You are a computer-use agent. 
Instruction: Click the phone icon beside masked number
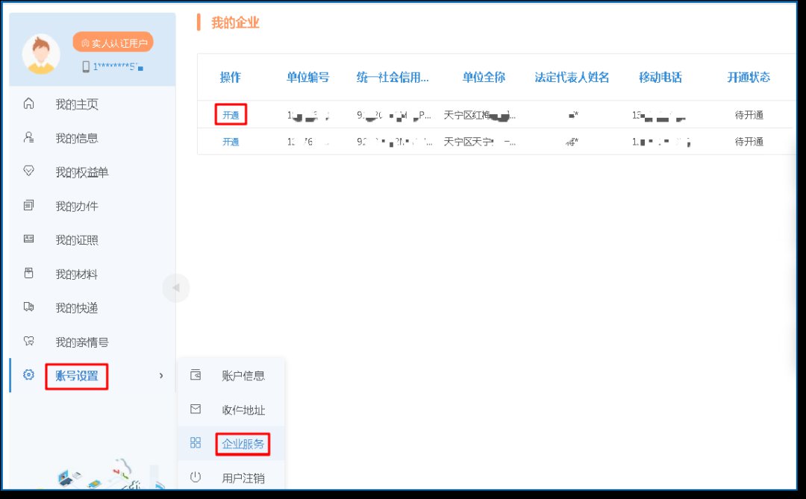coord(86,66)
